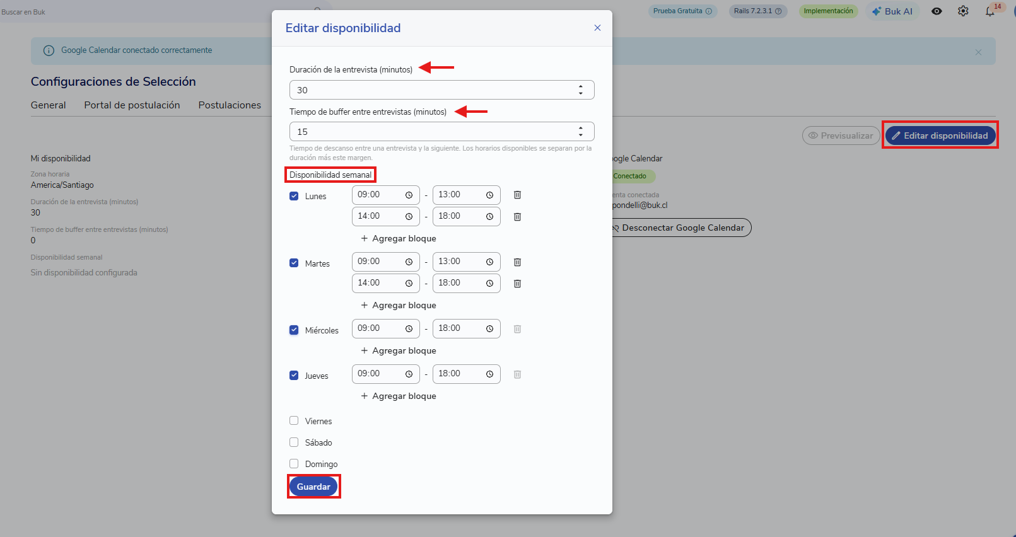The width and height of the screenshot is (1016, 537).
Task: Click stepper arrows of interview duration field
Action: point(581,90)
